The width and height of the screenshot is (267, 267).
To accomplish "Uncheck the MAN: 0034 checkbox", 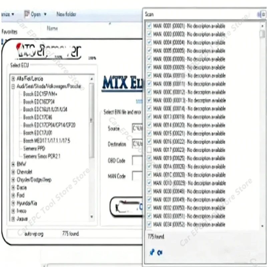I will (x=149, y=224).
